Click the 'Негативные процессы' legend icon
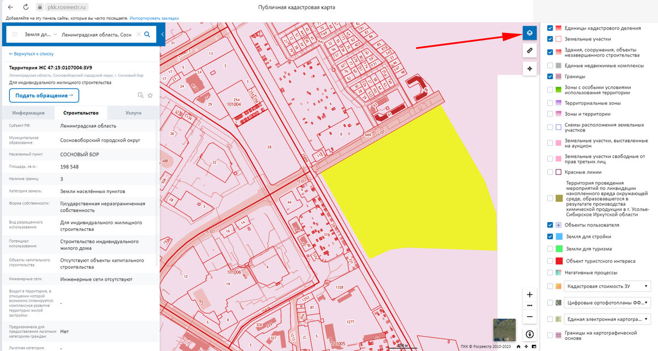The image size is (658, 351). 559,273
